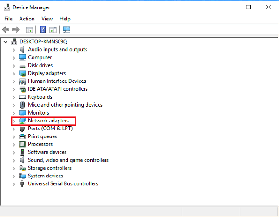
Task: Click the Forward arrow toolbar icon
Action: pyautogui.click(x=15, y=30)
